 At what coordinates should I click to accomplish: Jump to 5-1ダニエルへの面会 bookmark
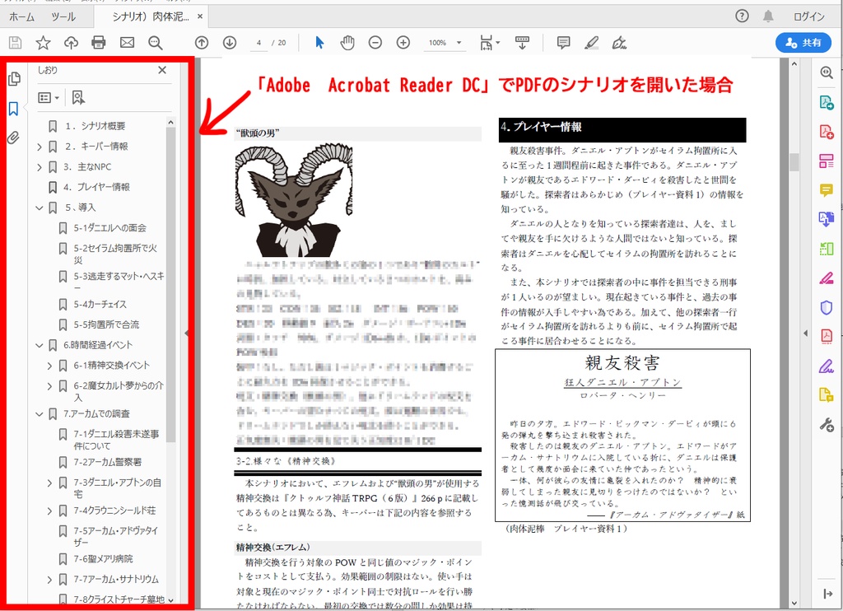pos(109,228)
